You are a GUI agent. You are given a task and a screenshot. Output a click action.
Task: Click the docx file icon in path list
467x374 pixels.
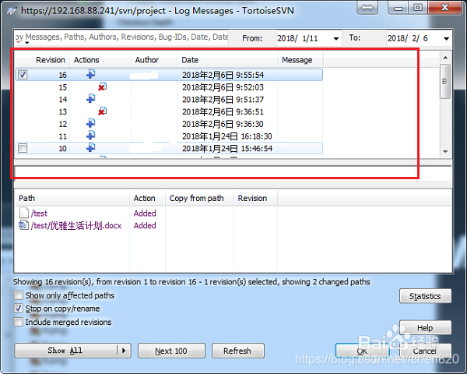[x=23, y=225]
